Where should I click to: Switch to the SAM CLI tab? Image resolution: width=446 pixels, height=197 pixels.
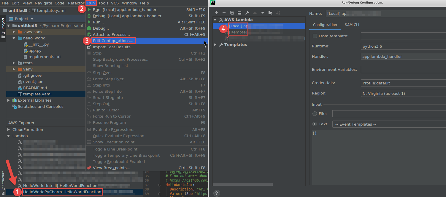click(x=352, y=25)
